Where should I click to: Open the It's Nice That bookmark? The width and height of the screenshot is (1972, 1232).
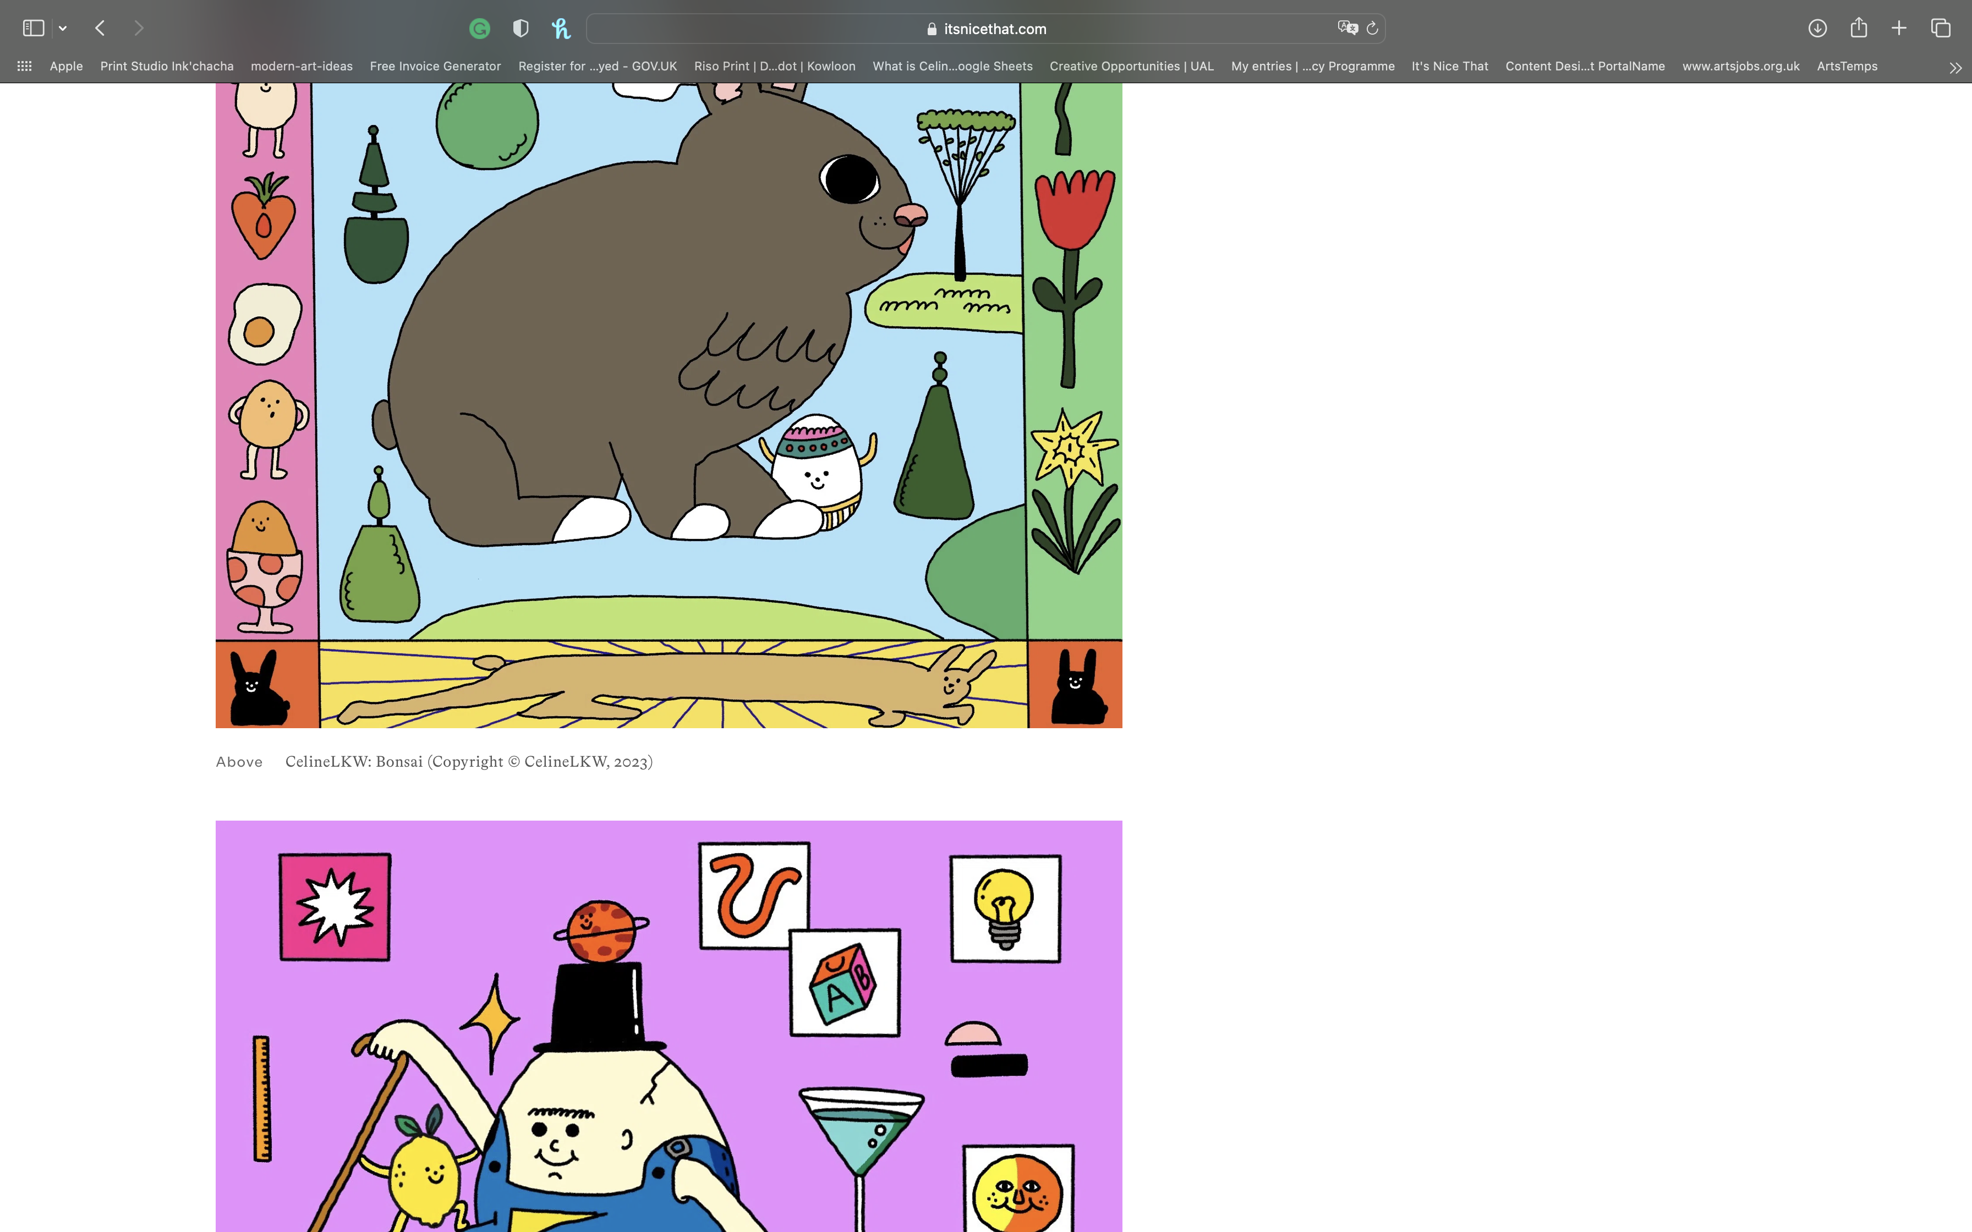point(1450,66)
